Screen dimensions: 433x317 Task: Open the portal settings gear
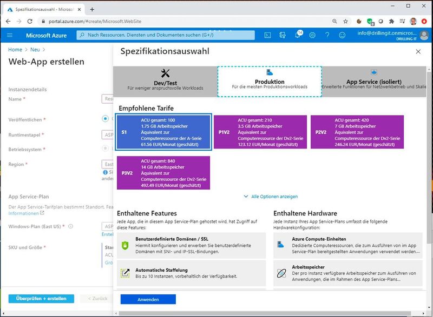tap(312, 35)
